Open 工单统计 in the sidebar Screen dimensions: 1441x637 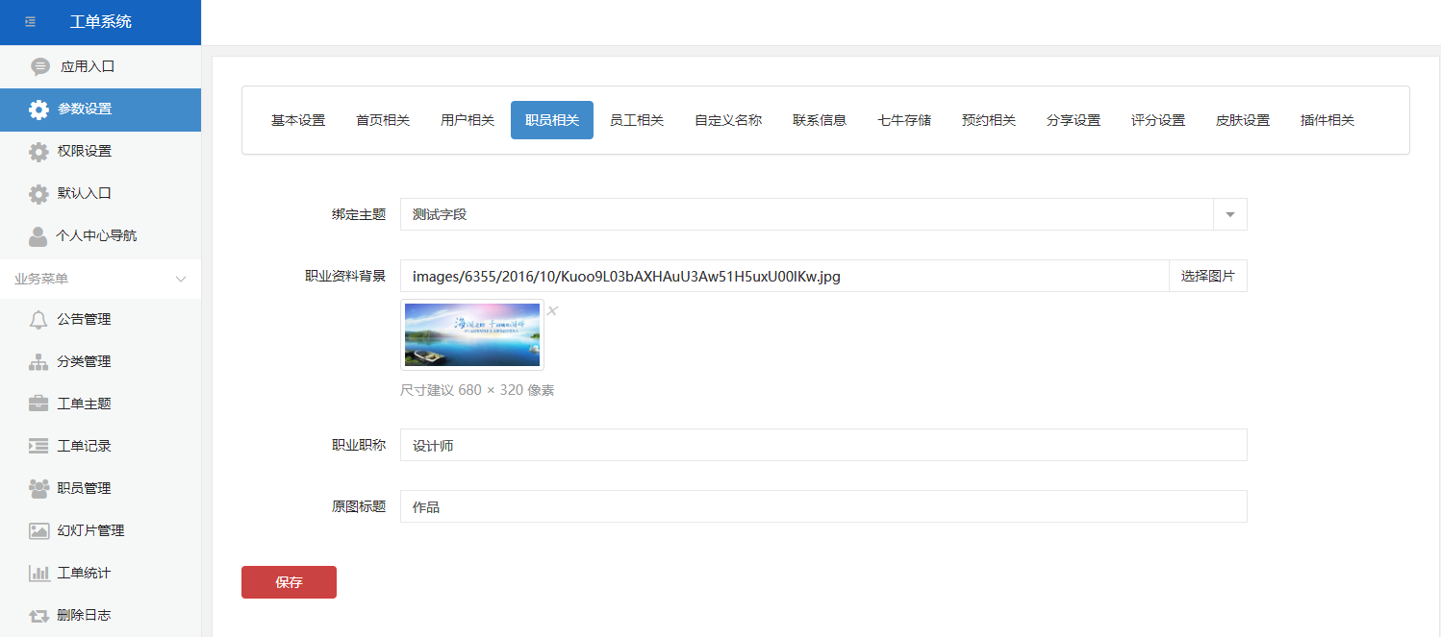100,573
